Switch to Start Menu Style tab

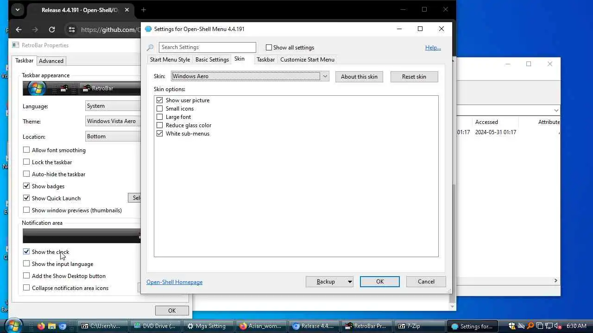pyautogui.click(x=170, y=60)
